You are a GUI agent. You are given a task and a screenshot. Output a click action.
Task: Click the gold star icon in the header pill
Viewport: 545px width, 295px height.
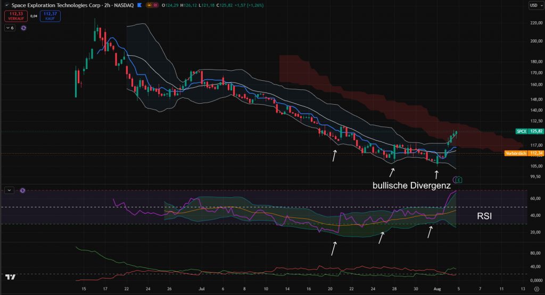tap(150, 5)
